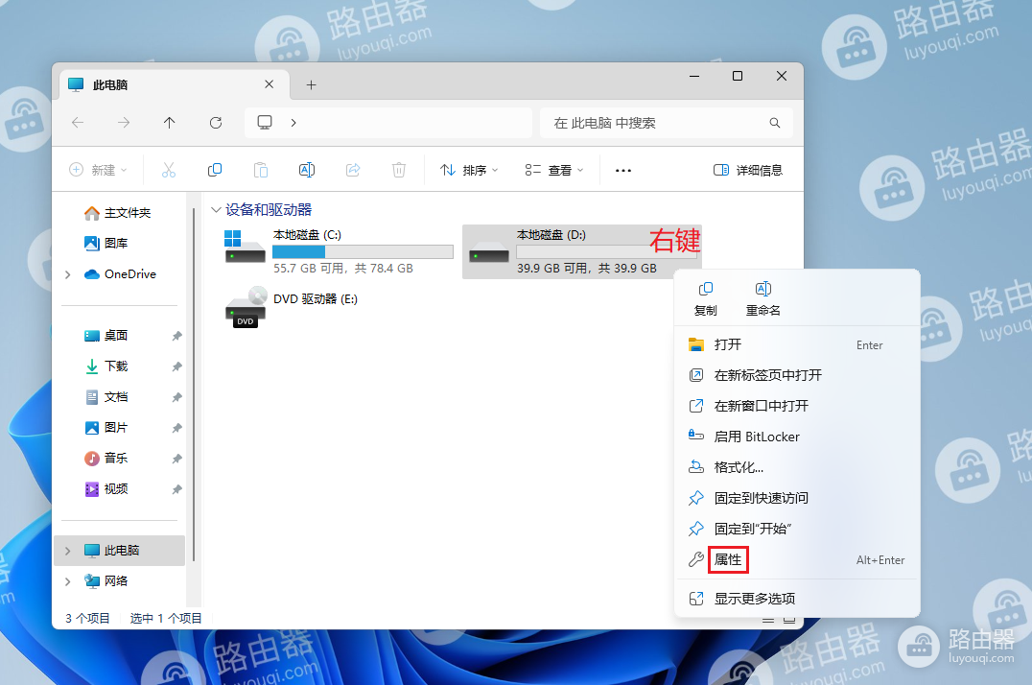The image size is (1032, 685).
Task: Unpin 下载 using its pin icon
Action: (176, 366)
